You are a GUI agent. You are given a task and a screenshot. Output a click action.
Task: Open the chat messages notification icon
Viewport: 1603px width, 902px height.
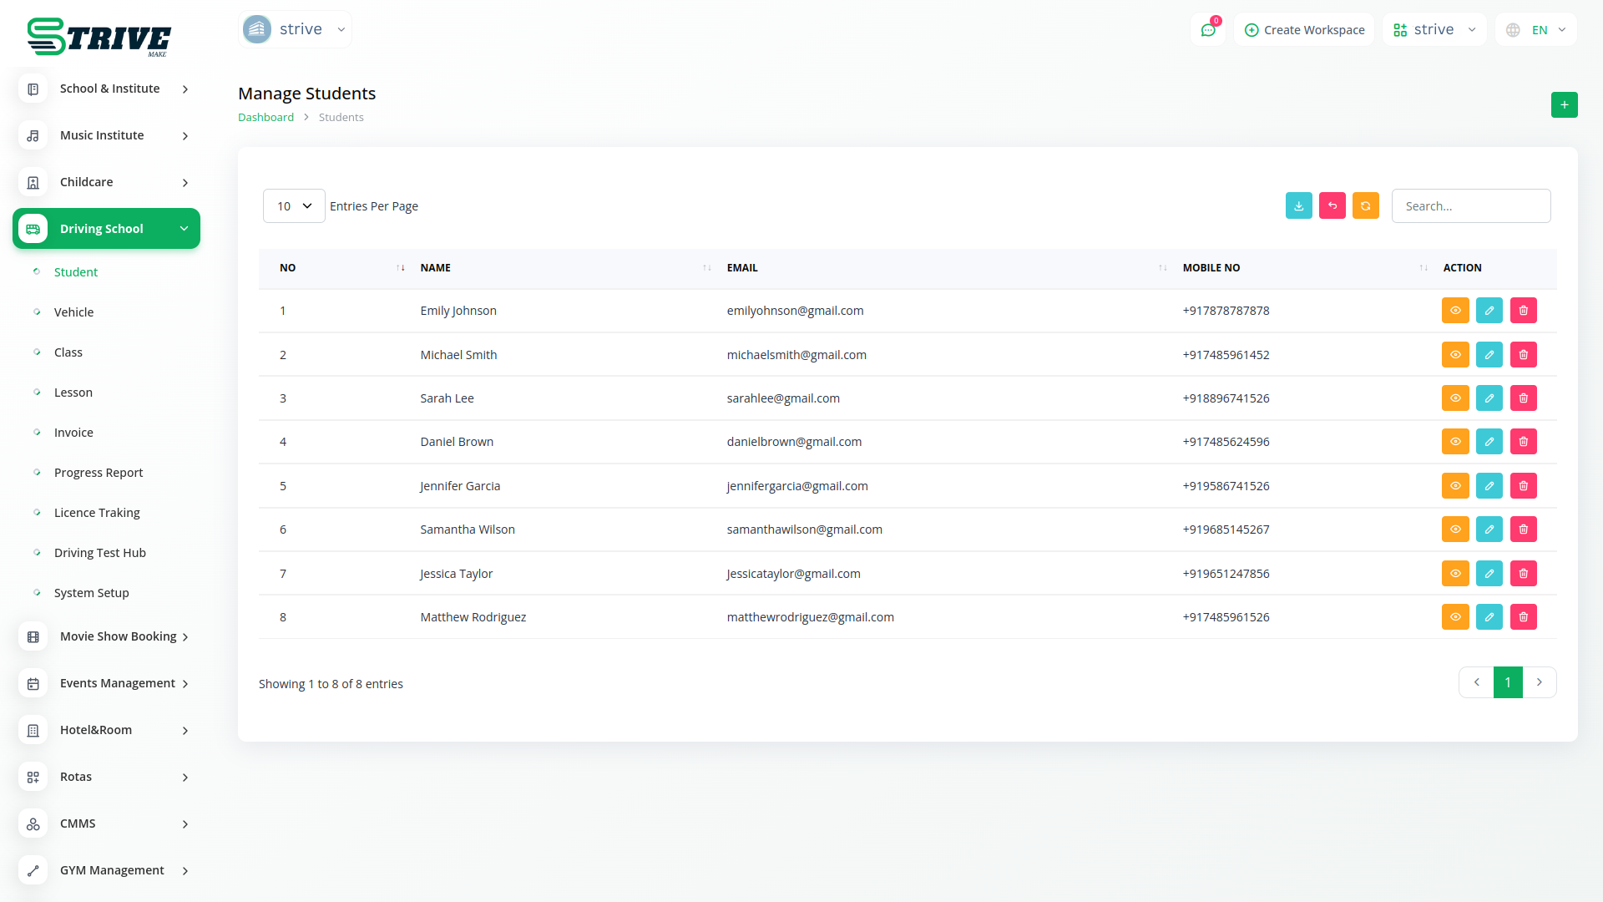[1207, 30]
